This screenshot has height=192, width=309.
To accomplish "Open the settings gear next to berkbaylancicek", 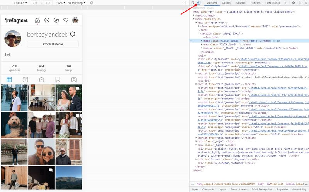I will coord(73,34).
